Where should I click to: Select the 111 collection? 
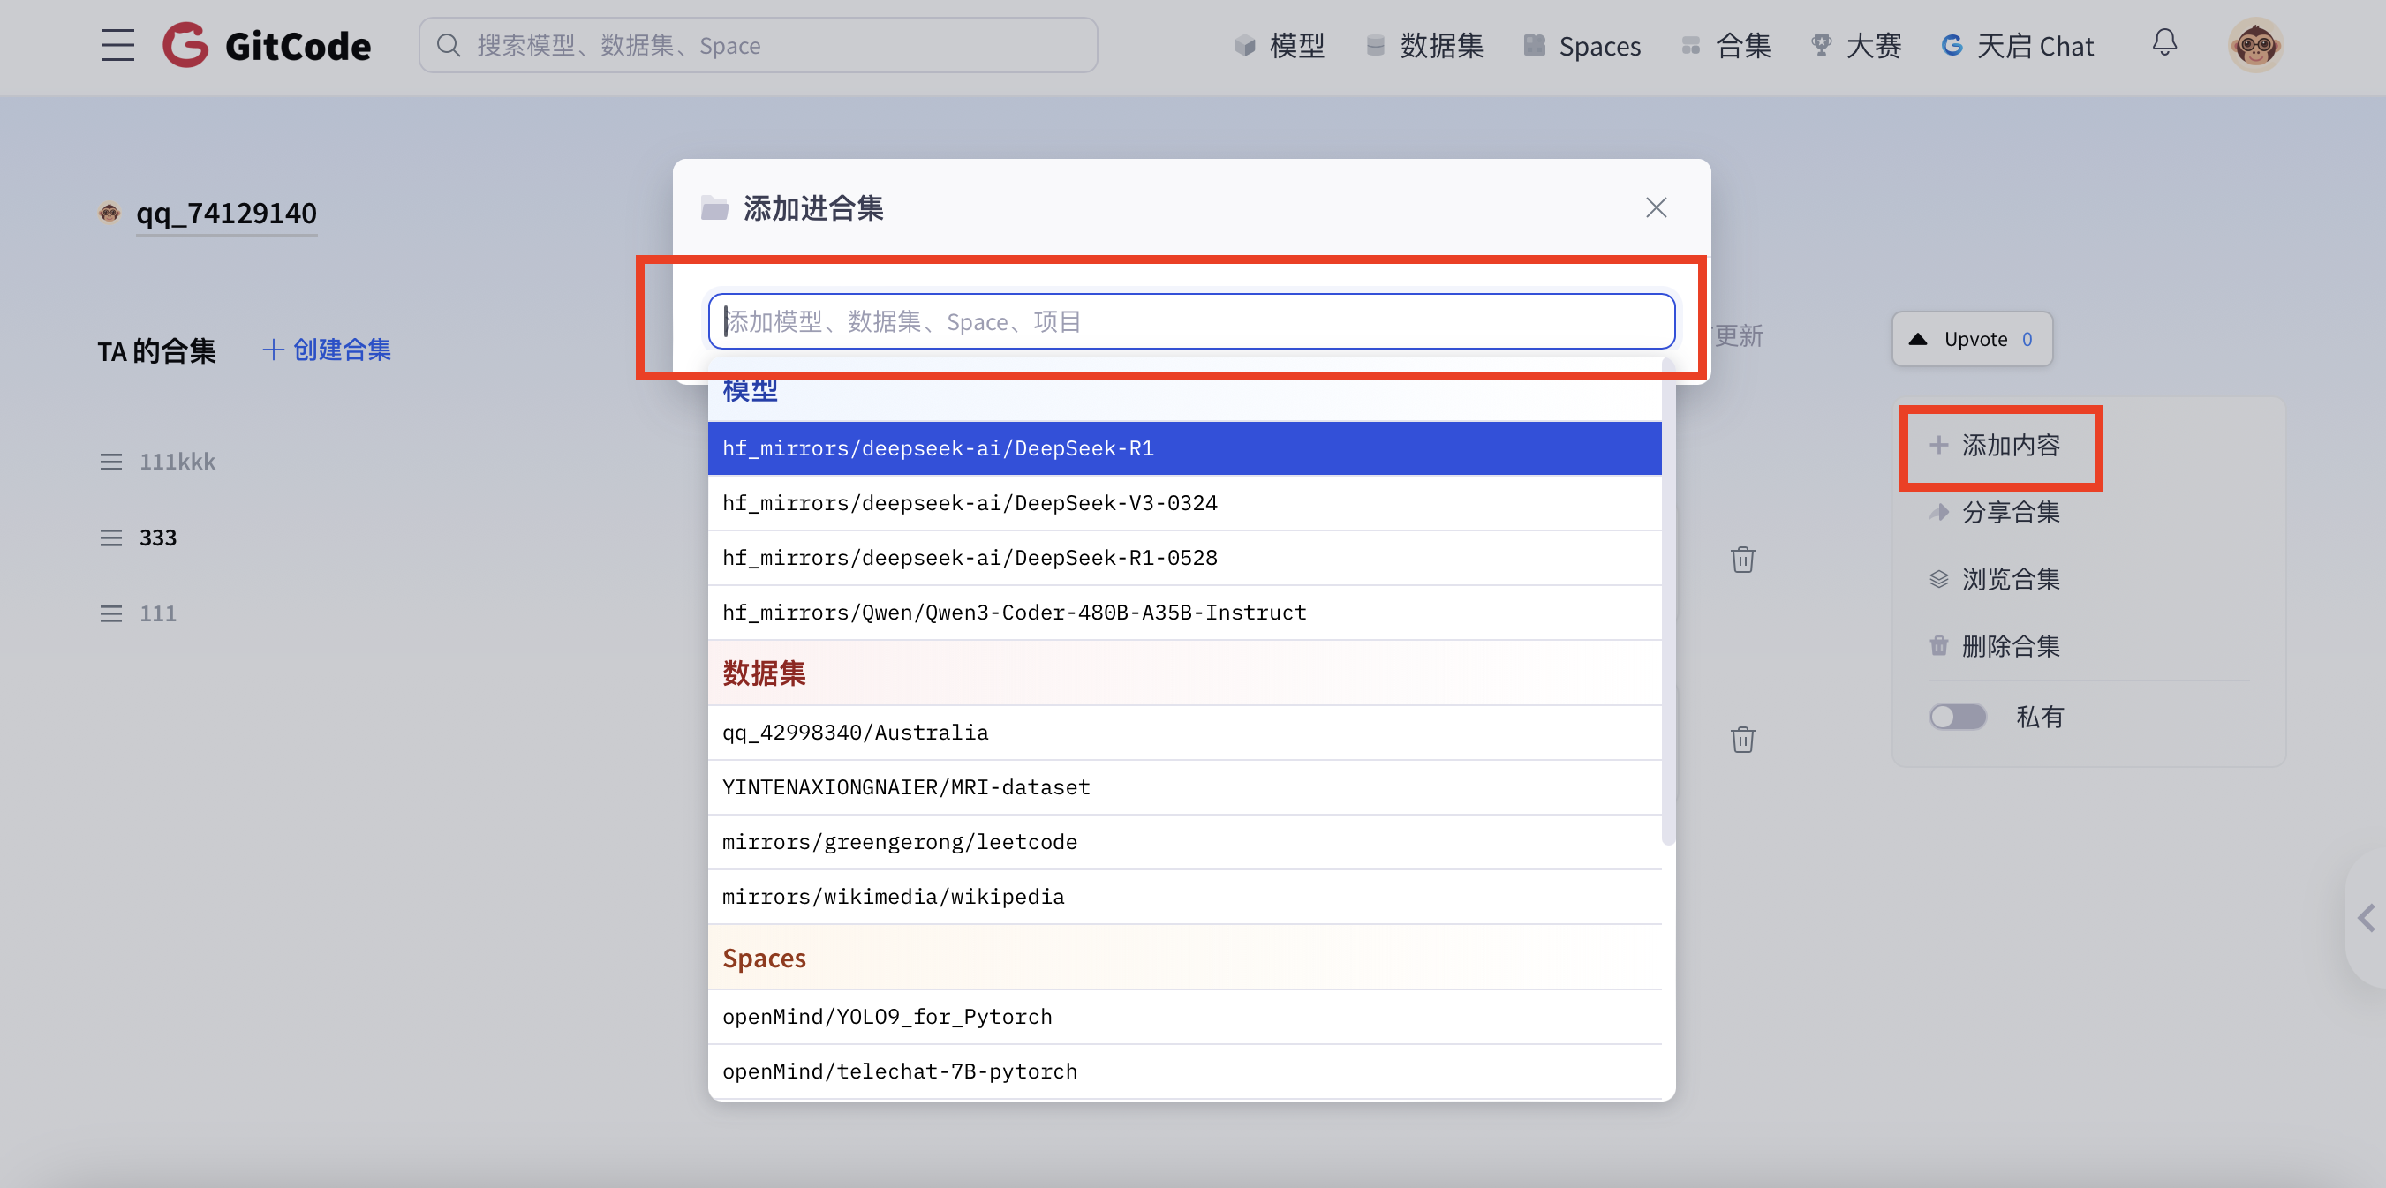(157, 613)
